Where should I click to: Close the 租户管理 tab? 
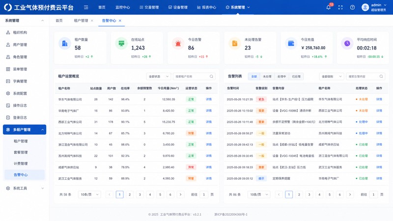[x=92, y=21]
